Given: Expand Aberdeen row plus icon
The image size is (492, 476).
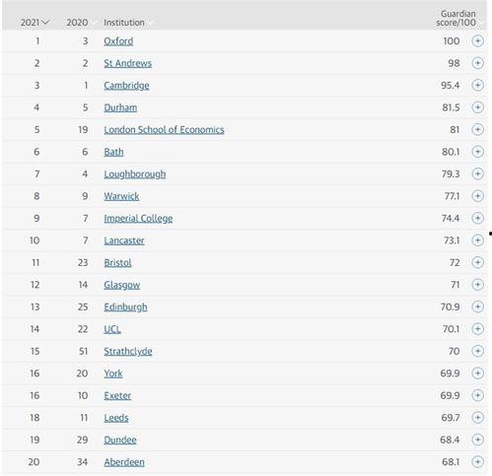Looking at the screenshot, I should coord(477,461).
